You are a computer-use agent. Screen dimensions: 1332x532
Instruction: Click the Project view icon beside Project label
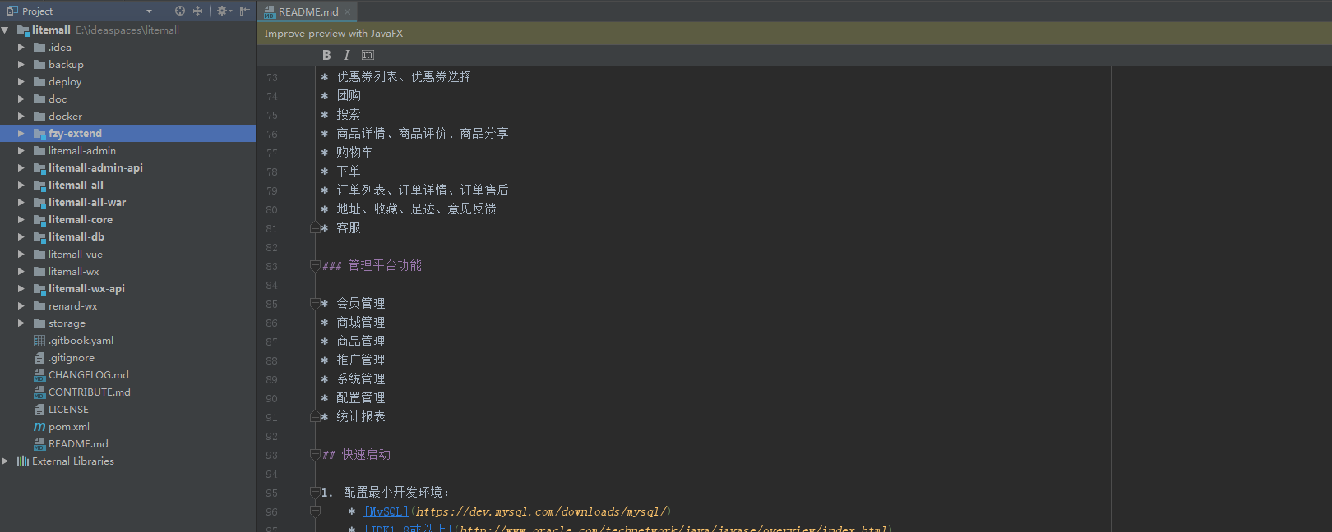click(x=12, y=11)
